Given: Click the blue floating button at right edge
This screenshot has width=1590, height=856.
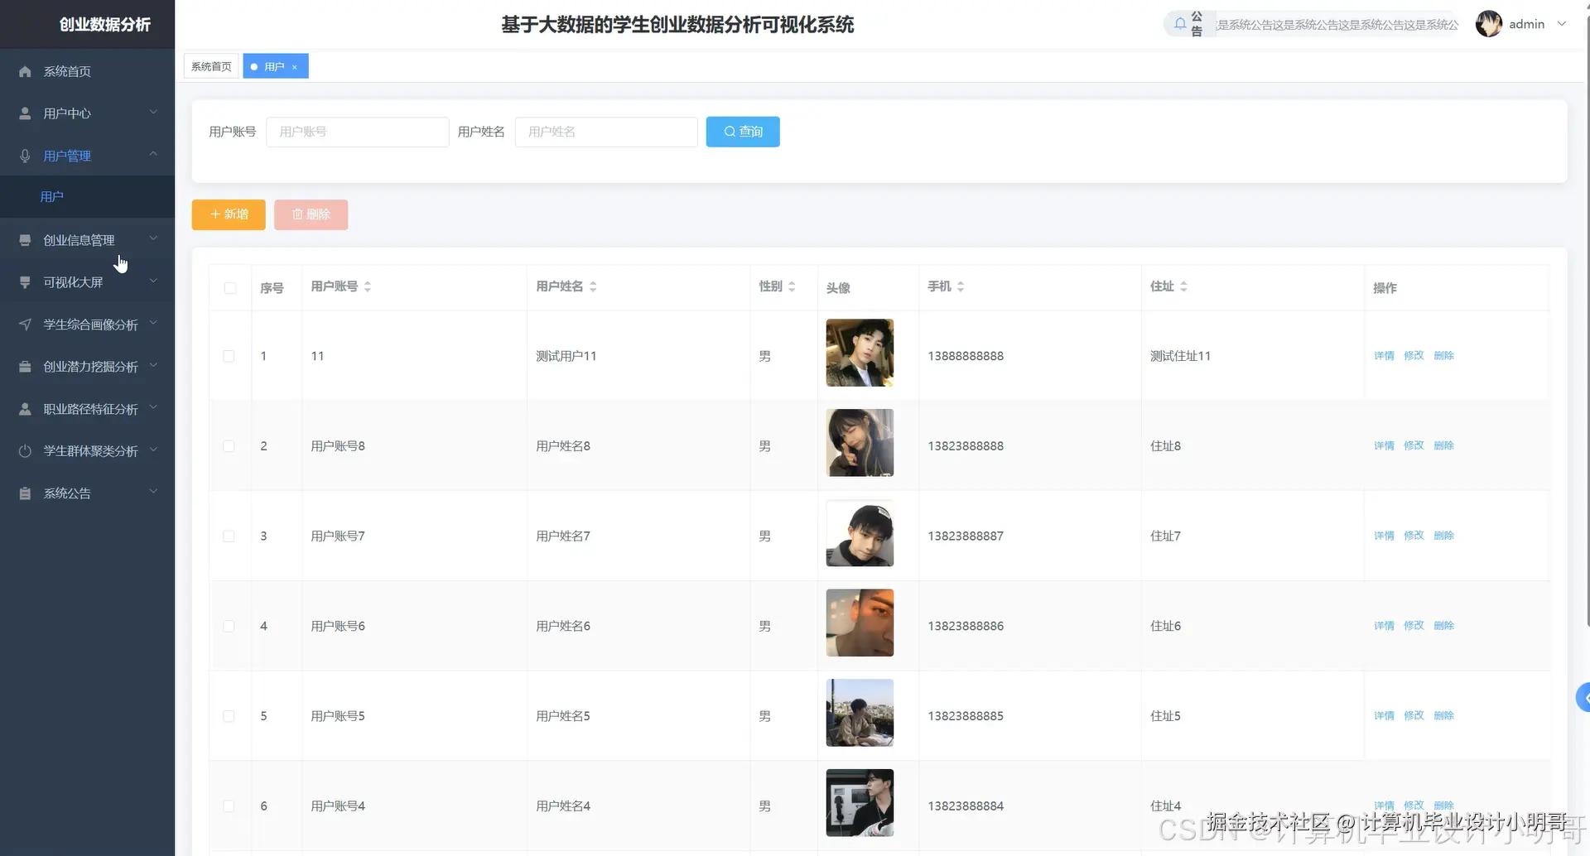Looking at the screenshot, I should coord(1583,697).
